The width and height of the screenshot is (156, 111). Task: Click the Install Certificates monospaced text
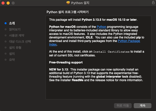click(x=111, y=52)
